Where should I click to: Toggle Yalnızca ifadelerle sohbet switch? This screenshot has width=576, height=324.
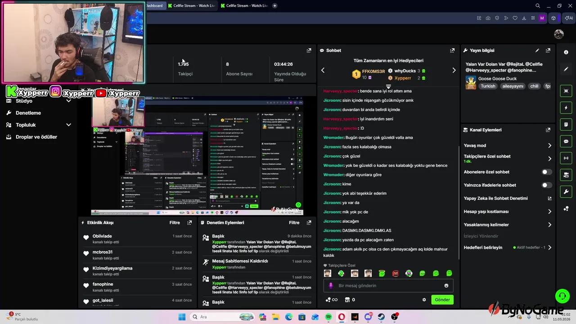pyautogui.click(x=547, y=185)
